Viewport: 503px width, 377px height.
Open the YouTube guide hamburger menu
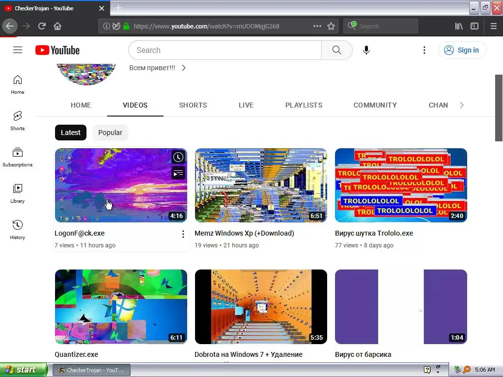coord(18,50)
